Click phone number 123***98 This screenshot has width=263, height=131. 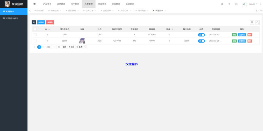click(x=117, y=41)
